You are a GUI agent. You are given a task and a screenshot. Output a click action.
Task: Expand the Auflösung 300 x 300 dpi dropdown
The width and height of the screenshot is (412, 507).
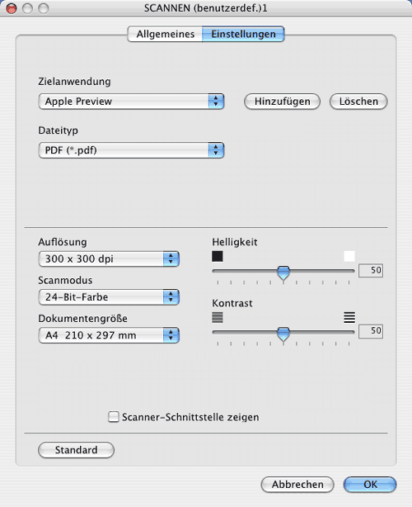tap(109, 258)
